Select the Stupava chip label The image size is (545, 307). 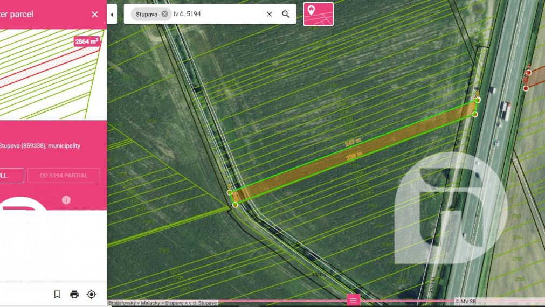tap(146, 14)
